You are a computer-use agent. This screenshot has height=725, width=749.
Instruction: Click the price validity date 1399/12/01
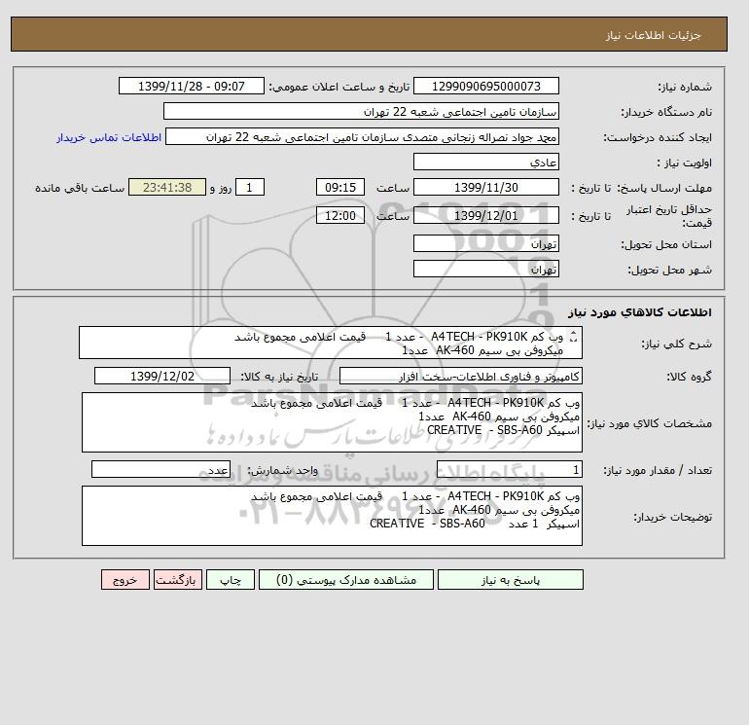486,215
